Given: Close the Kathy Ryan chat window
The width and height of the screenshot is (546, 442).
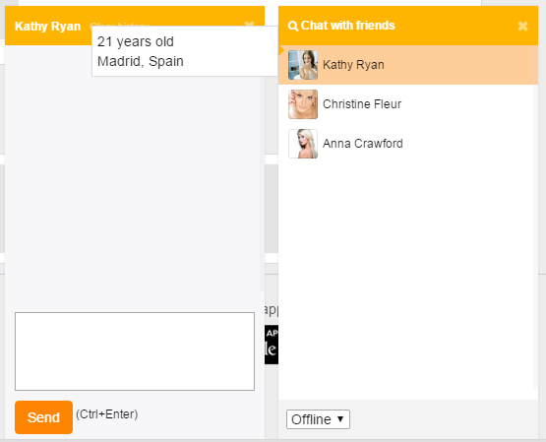Looking at the screenshot, I should (x=249, y=24).
